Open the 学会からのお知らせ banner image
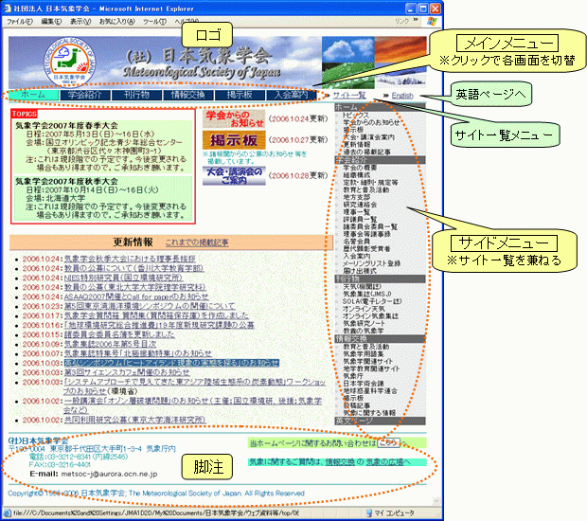587x521 pixels. pos(234,118)
